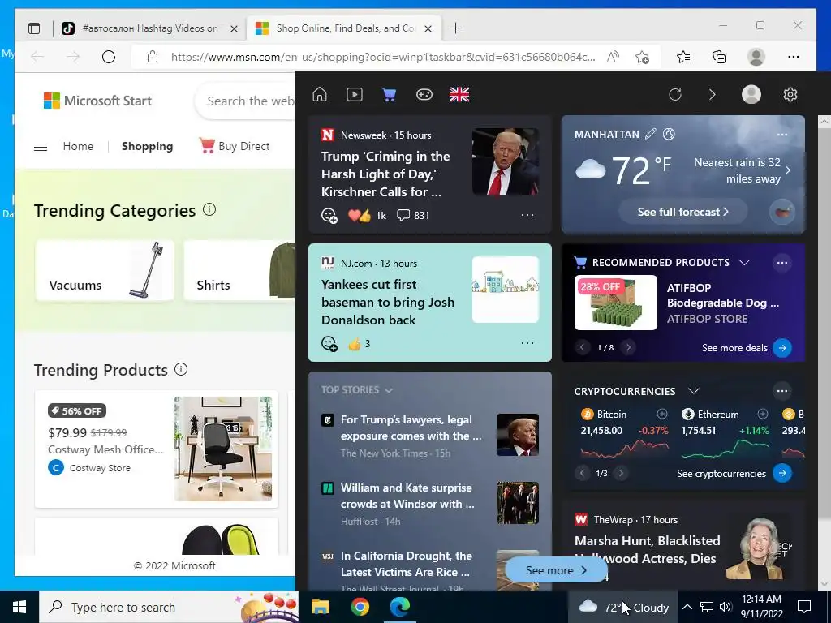Open a new browser tab
831x623 pixels.
tap(455, 28)
